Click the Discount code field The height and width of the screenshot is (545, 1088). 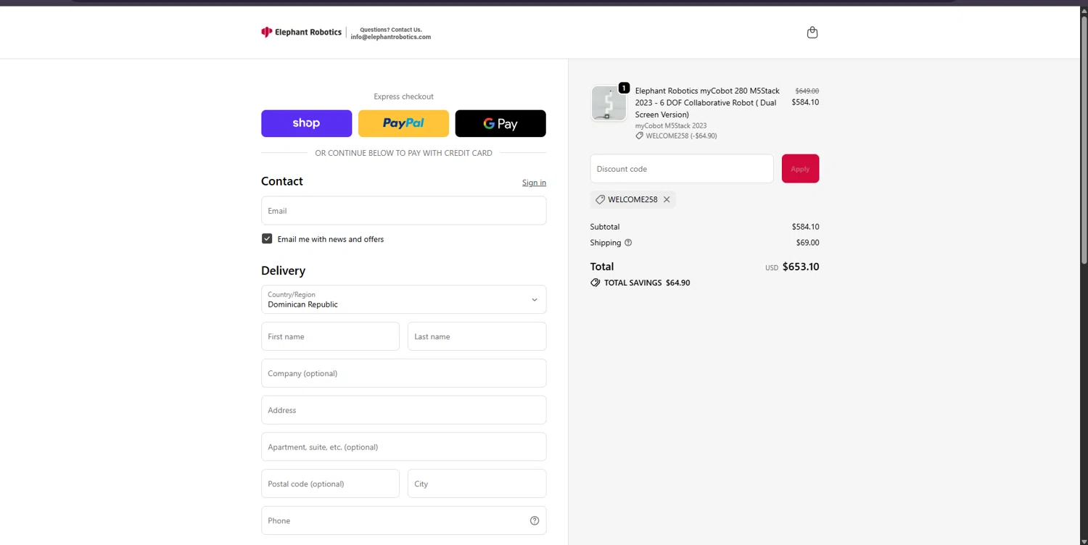point(682,169)
